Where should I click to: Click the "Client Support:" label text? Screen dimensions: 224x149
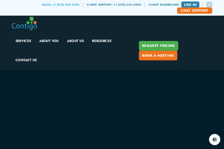coord(99,5)
